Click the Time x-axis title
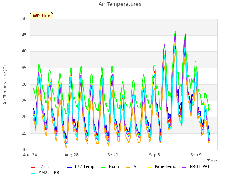This screenshot has width=240, height=180. point(212,161)
